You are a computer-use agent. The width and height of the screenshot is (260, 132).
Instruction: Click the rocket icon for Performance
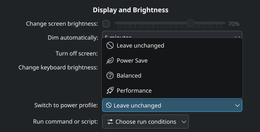click(x=110, y=90)
